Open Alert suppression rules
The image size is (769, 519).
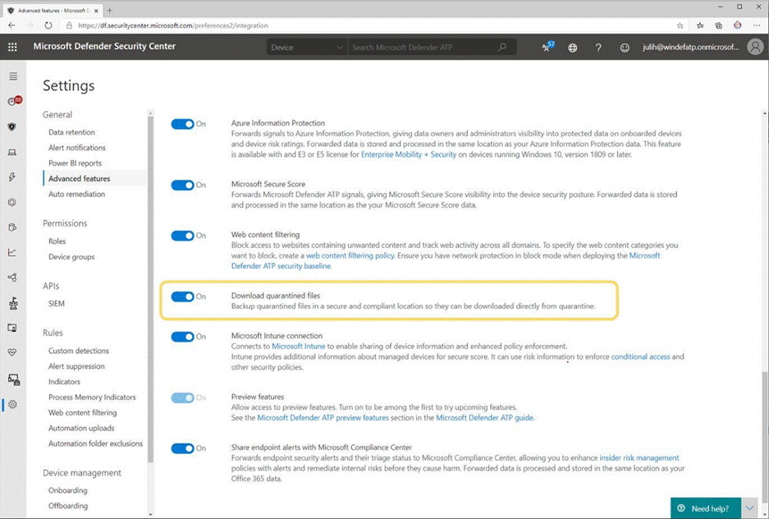(x=76, y=366)
